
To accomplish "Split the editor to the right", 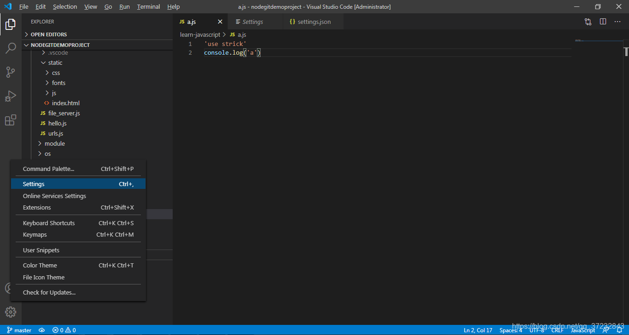I will [x=603, y=22].
